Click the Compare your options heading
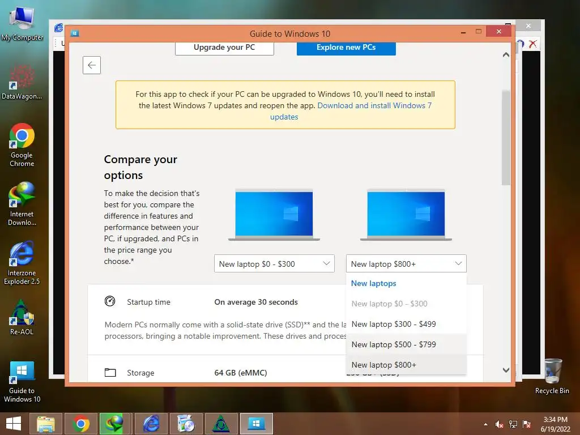Image resolution: width=580 pixels, height=435 pixels. pos(140,167)
